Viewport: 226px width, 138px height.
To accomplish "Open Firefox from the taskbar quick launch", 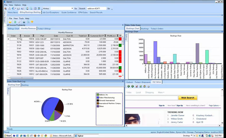I will (35, 136).
